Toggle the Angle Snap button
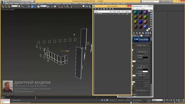 [x=62, y=6]
